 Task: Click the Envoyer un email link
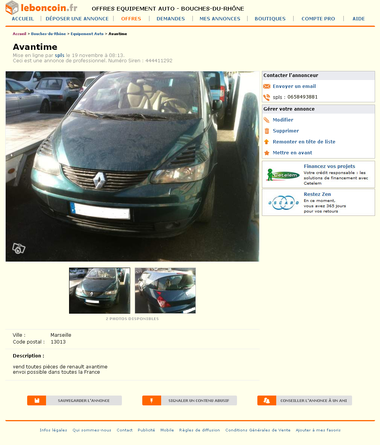click(x=294, y=86)
